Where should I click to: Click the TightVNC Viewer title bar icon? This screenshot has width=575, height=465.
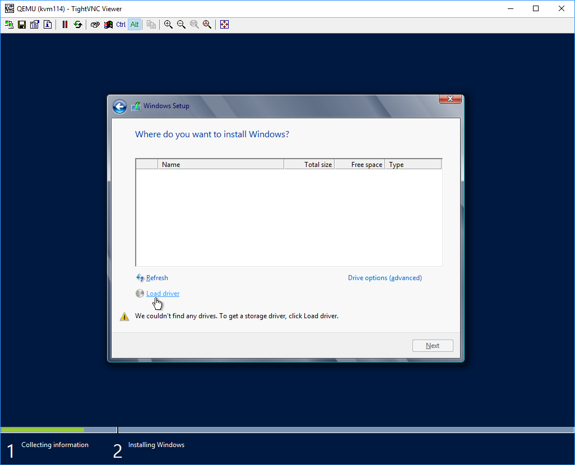coord(9,8)
